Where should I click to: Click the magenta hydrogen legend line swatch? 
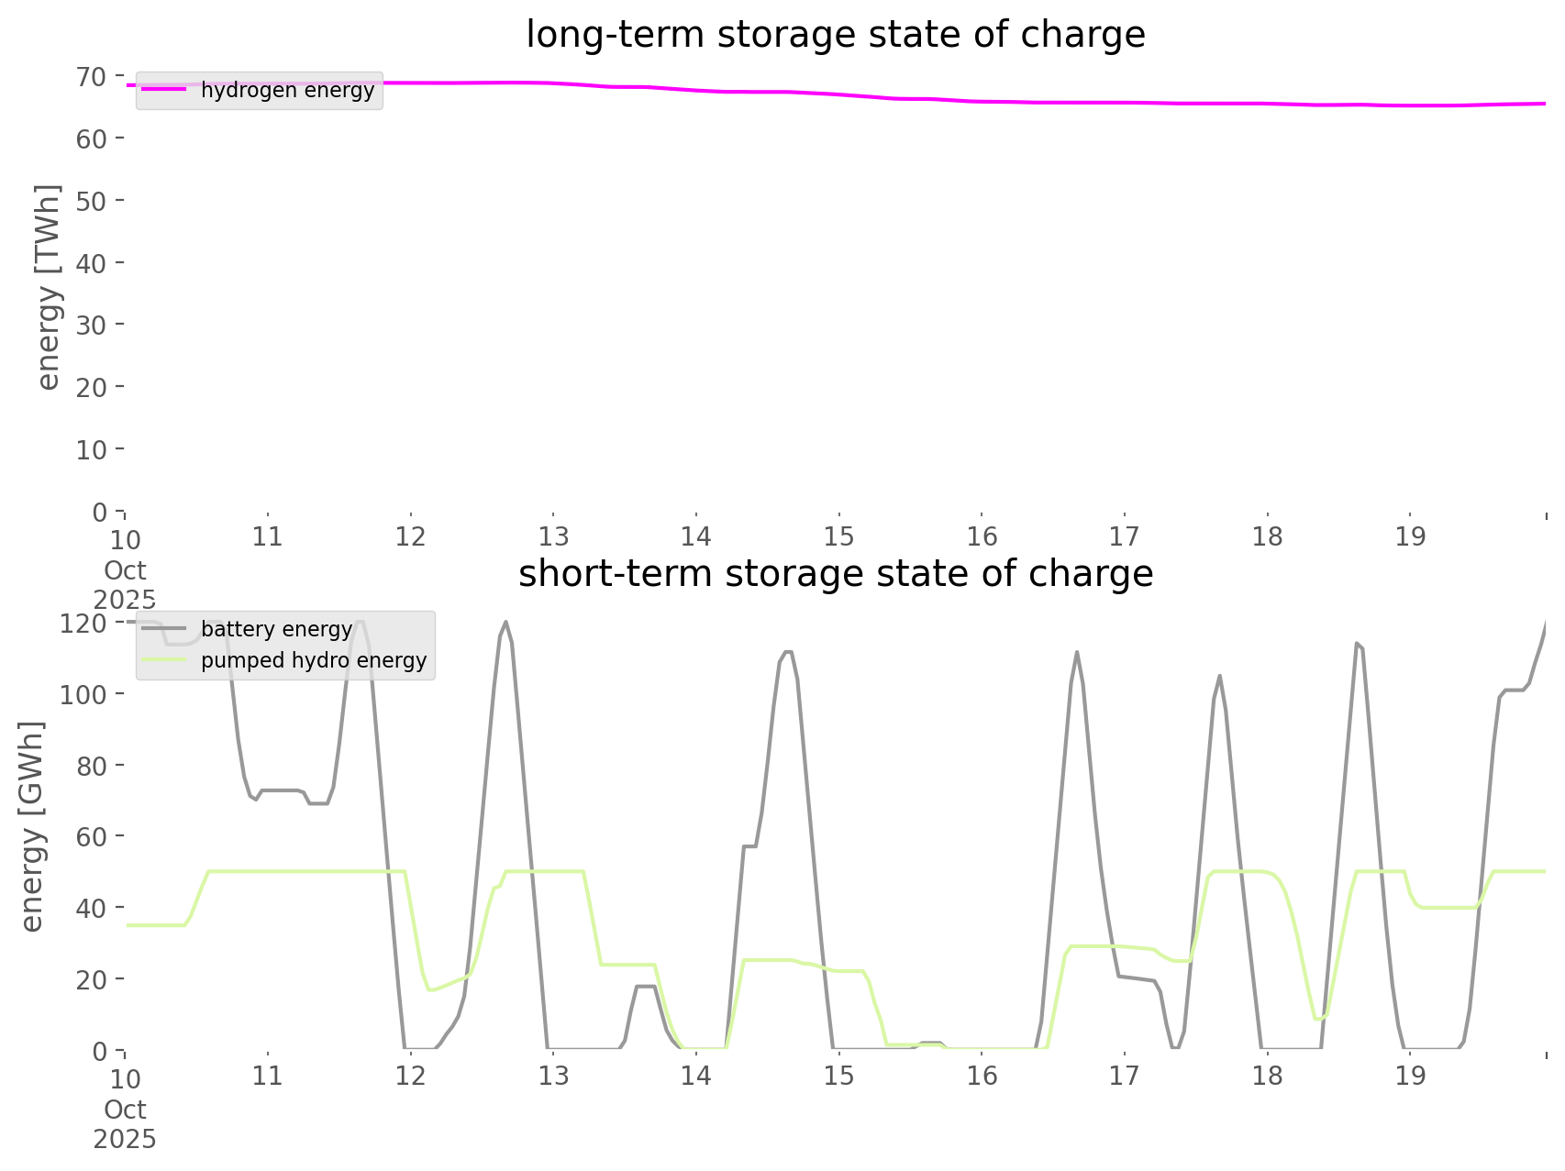click(164, 90)
